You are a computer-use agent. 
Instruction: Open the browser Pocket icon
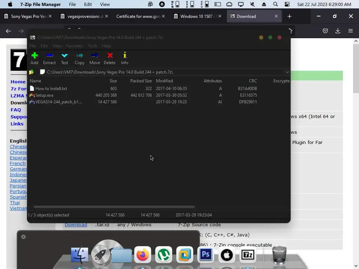click(325, 31)
